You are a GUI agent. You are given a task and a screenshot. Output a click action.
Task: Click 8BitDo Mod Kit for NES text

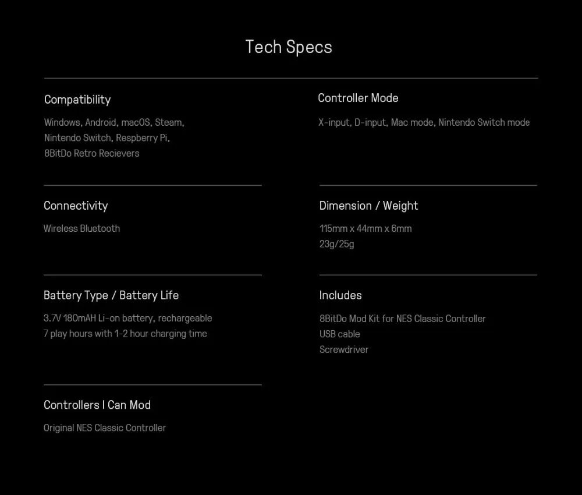pyautogui.click(x=402, y=319)
